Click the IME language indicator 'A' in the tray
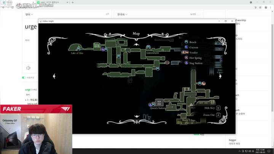274x154 pixels. point(253,151)
